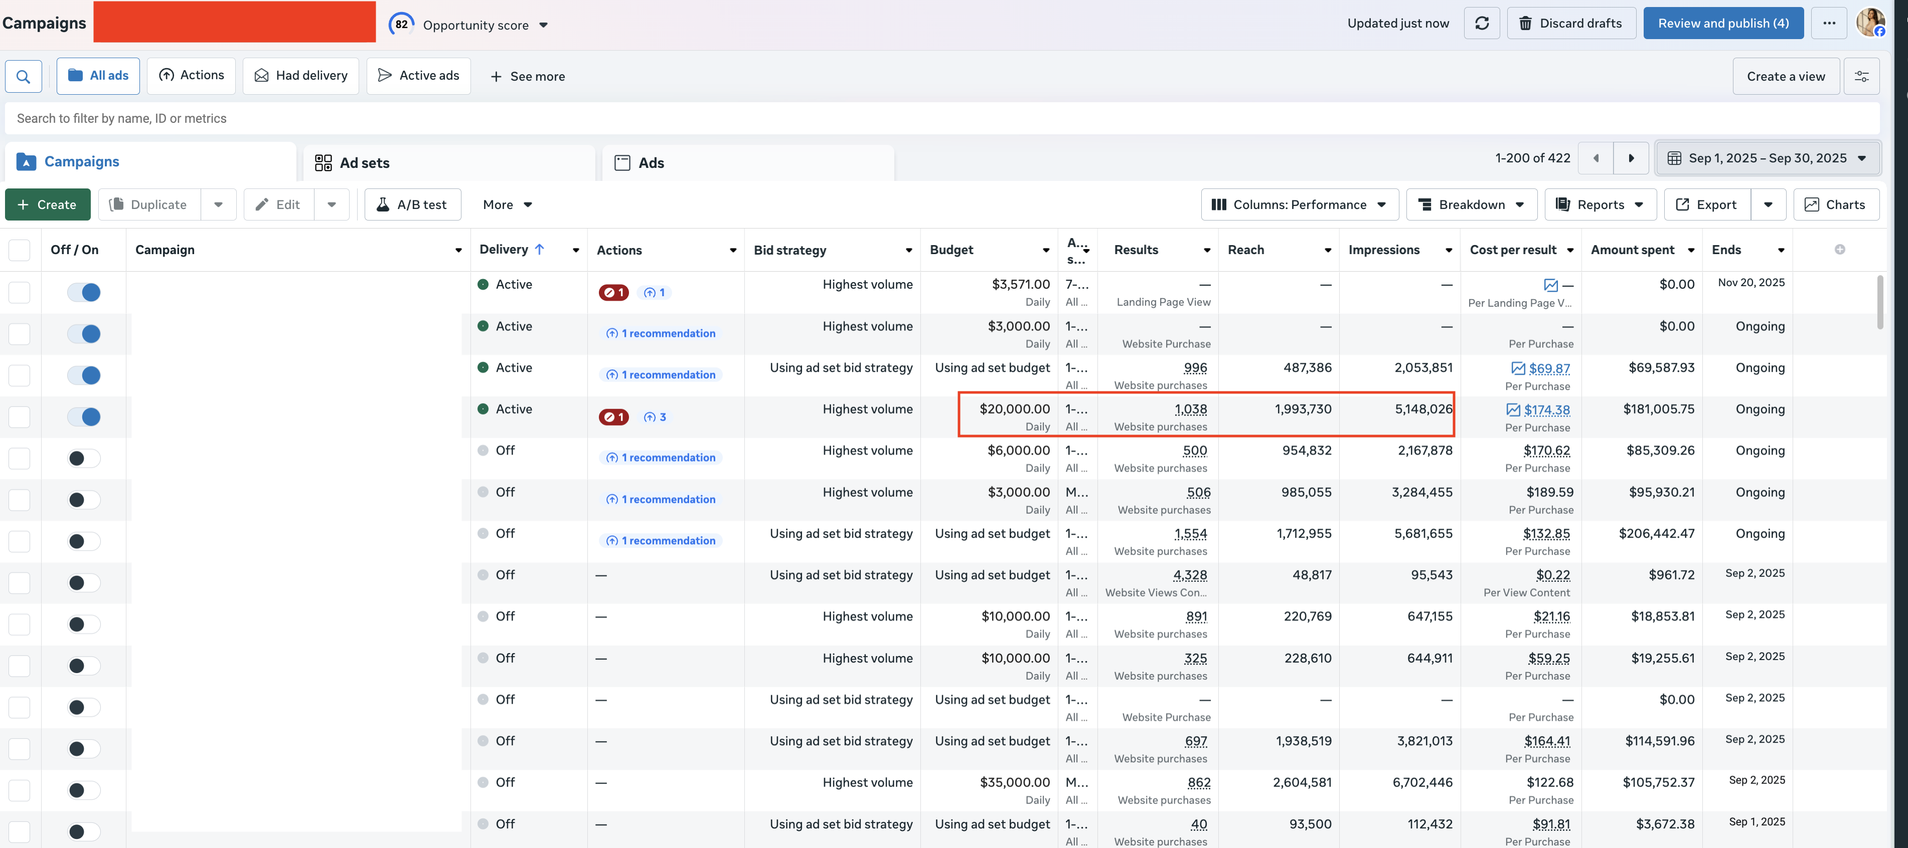Open Export options dropdown arrow
Viewport: 1908px width, 848px height.
pos(1769,204)
